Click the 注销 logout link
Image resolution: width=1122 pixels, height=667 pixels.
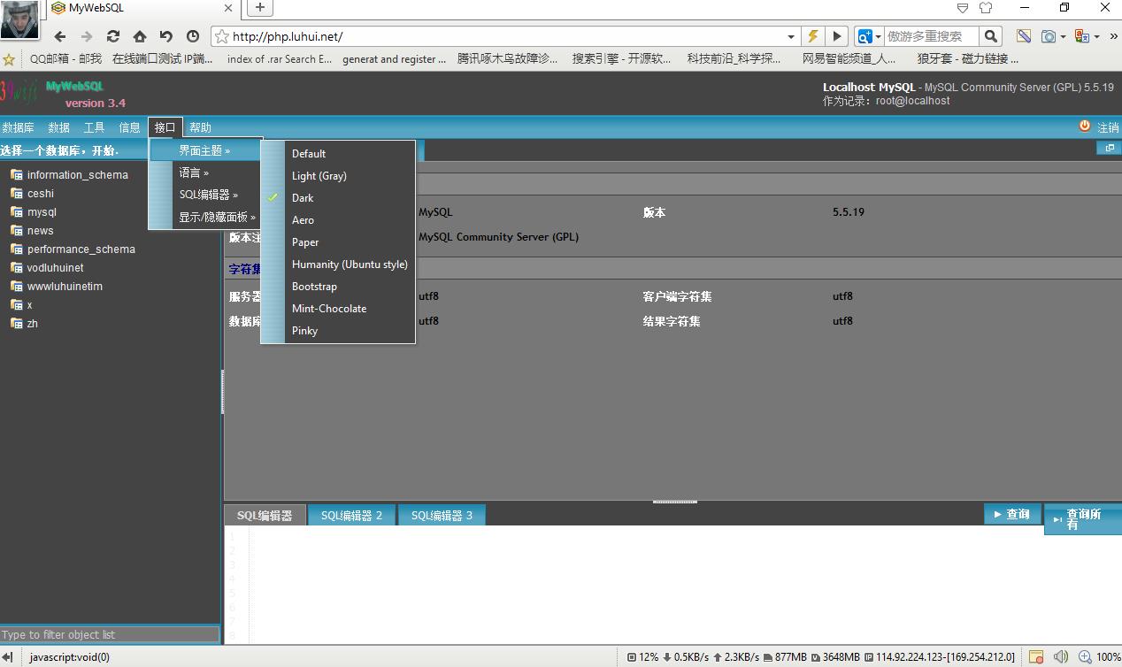1108,127
